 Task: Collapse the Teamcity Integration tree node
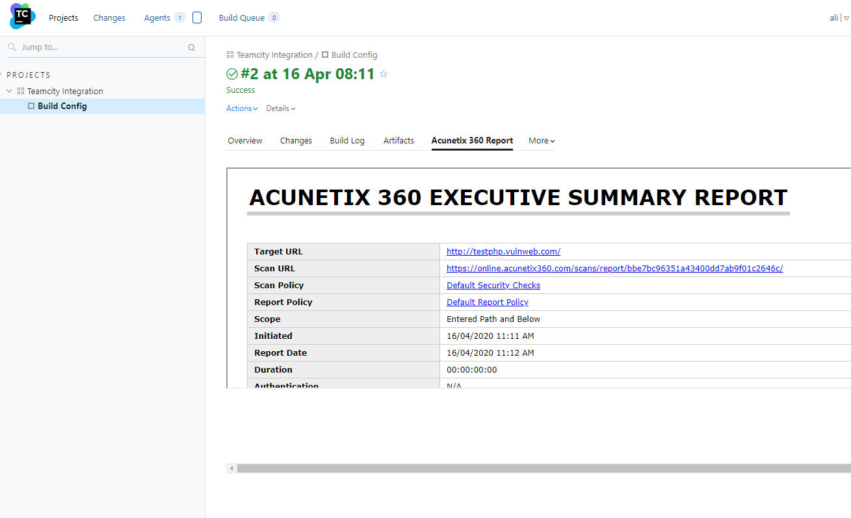tap(9, 92)
